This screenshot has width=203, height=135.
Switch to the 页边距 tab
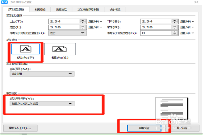pyautogui.click(x=16, y=9)
